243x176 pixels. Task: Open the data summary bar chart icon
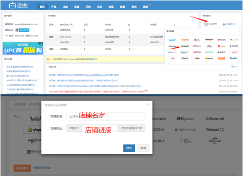point(224,24)
